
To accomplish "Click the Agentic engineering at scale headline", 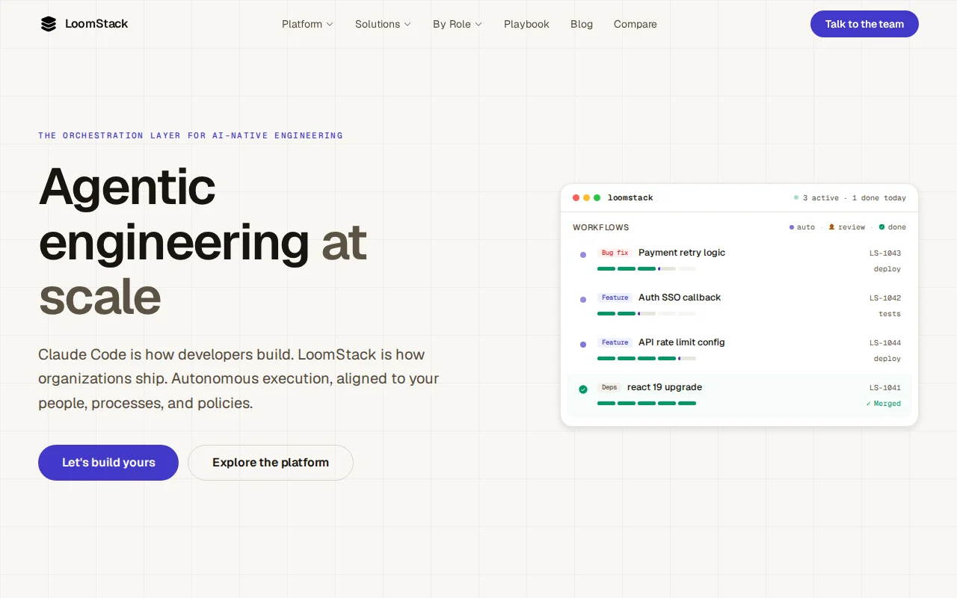I will click(203, 241).
